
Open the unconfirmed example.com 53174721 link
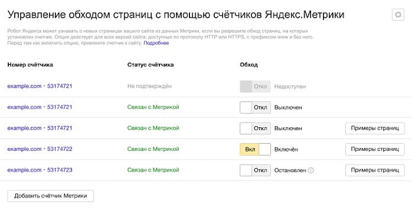[x=40, y=86]
